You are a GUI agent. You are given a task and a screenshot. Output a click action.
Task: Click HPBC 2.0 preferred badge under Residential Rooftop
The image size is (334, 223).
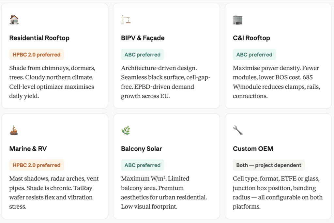coord(37,55)
